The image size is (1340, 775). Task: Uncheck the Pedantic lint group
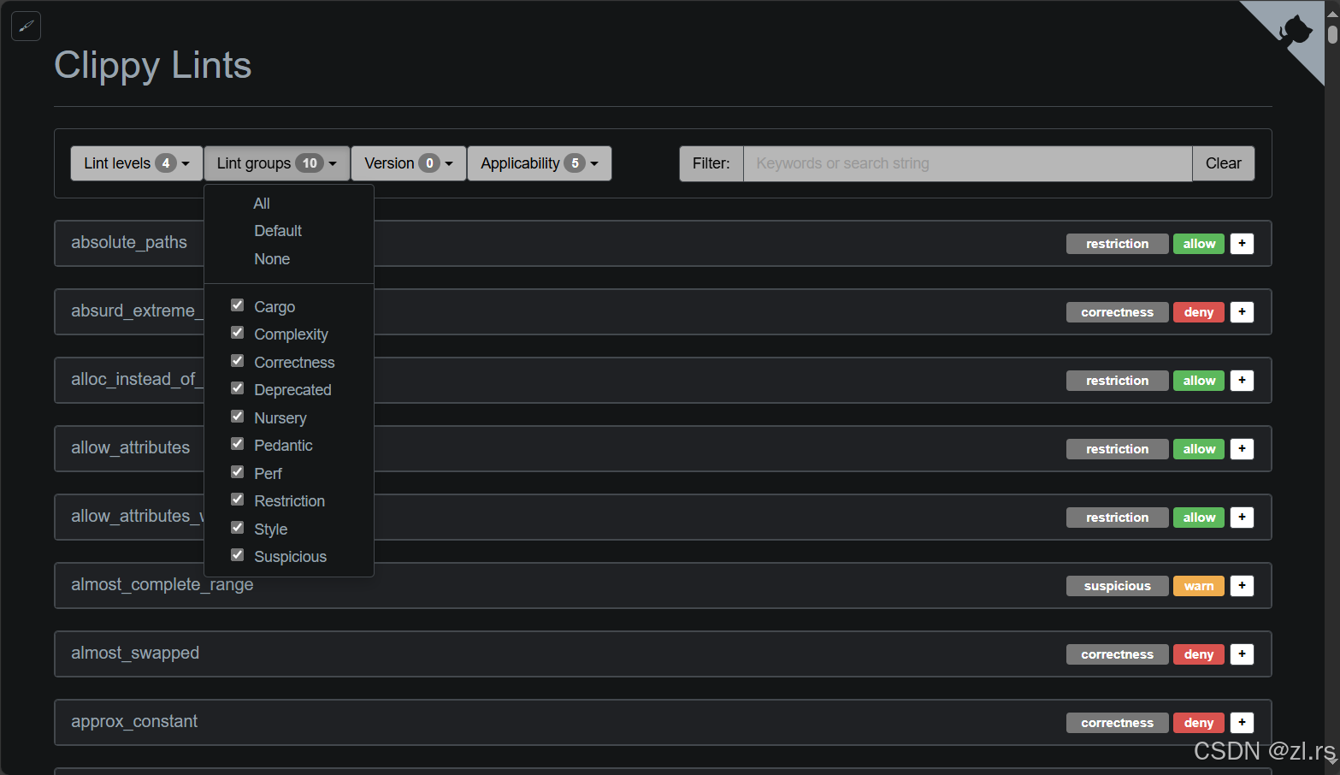click(x=238, y=444)
